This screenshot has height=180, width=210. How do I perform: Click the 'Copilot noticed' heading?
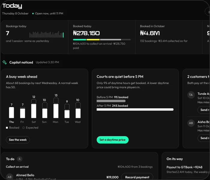21,62
